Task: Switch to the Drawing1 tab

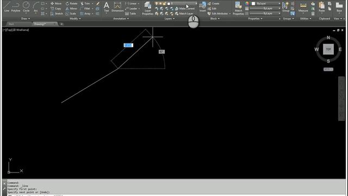Action: (45, 24)
